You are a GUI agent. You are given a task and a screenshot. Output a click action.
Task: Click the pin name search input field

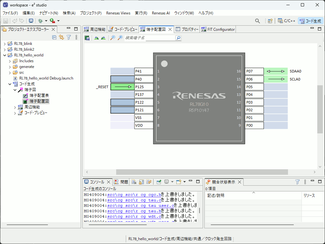click(x=150, y=38)
